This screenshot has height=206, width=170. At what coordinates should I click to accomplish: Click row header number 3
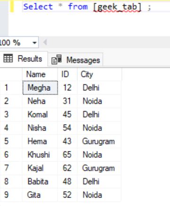coord(11,114)
